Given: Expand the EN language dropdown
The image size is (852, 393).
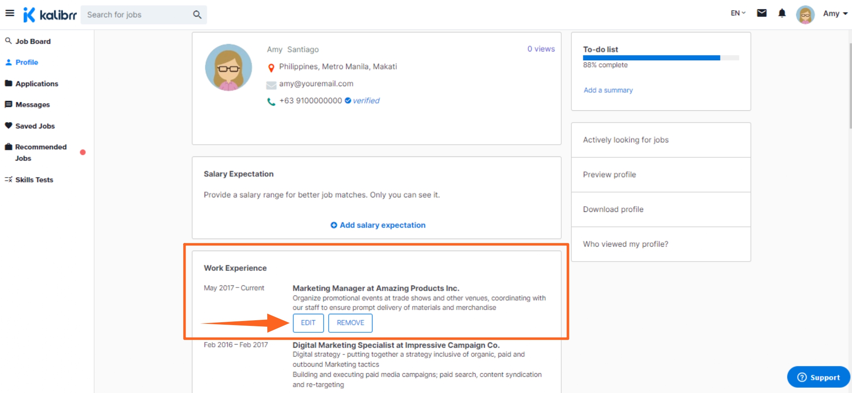Looking at the screenshot, I should [x=738, y=13].
